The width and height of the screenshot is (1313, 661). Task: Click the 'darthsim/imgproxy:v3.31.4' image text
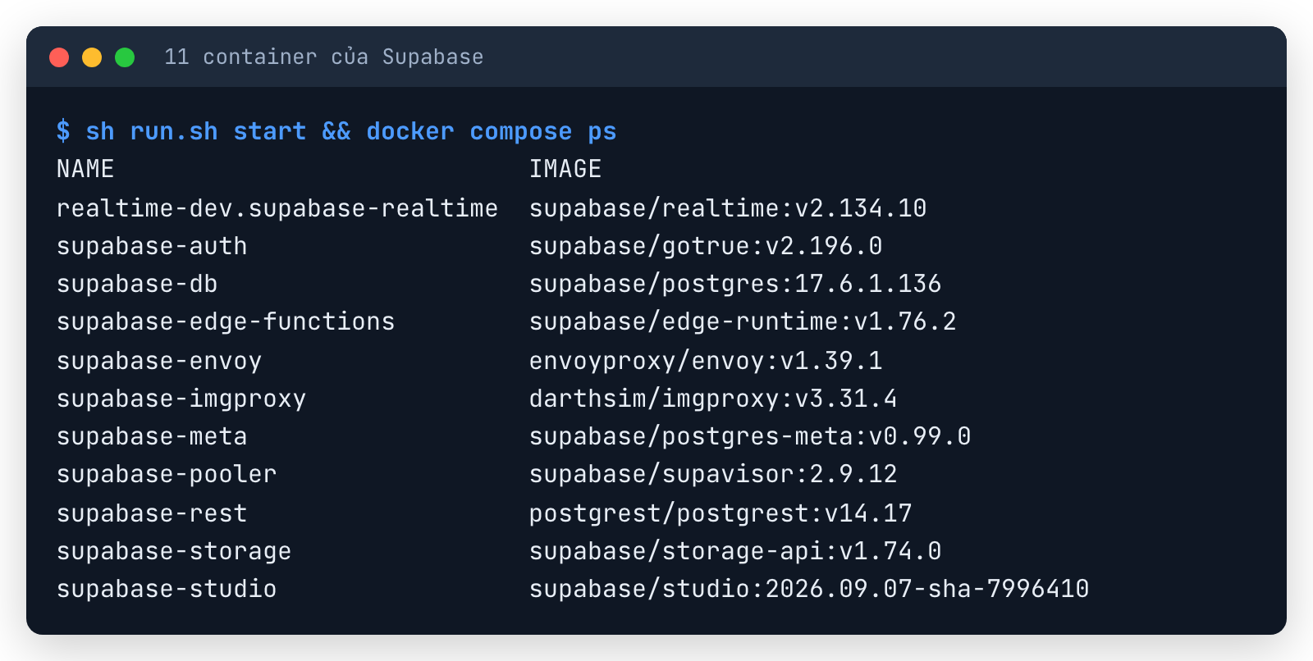pos(713,399)
